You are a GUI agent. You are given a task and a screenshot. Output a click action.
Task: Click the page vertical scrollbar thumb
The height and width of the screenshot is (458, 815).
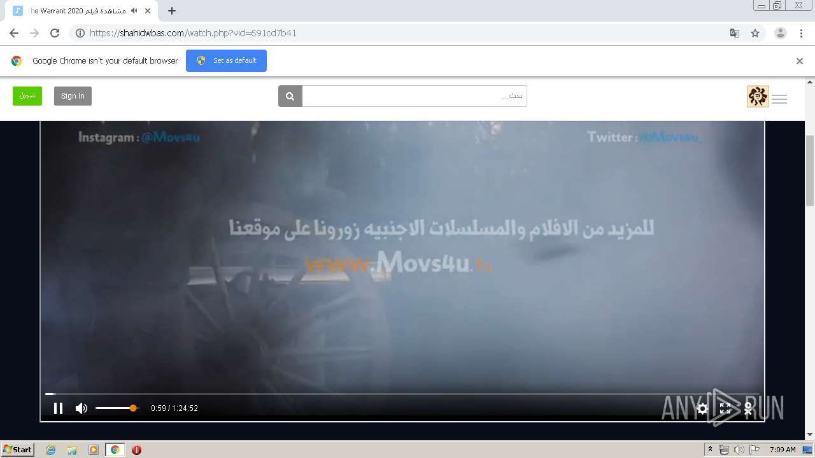pyautogui.click(x=810, y=170)
